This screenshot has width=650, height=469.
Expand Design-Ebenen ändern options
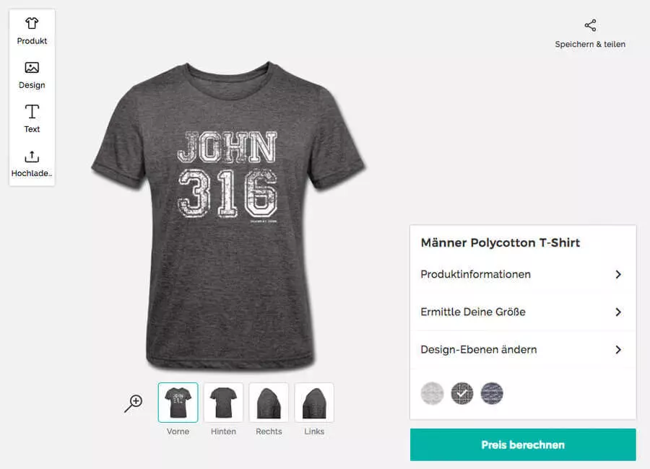click(521, 349)
